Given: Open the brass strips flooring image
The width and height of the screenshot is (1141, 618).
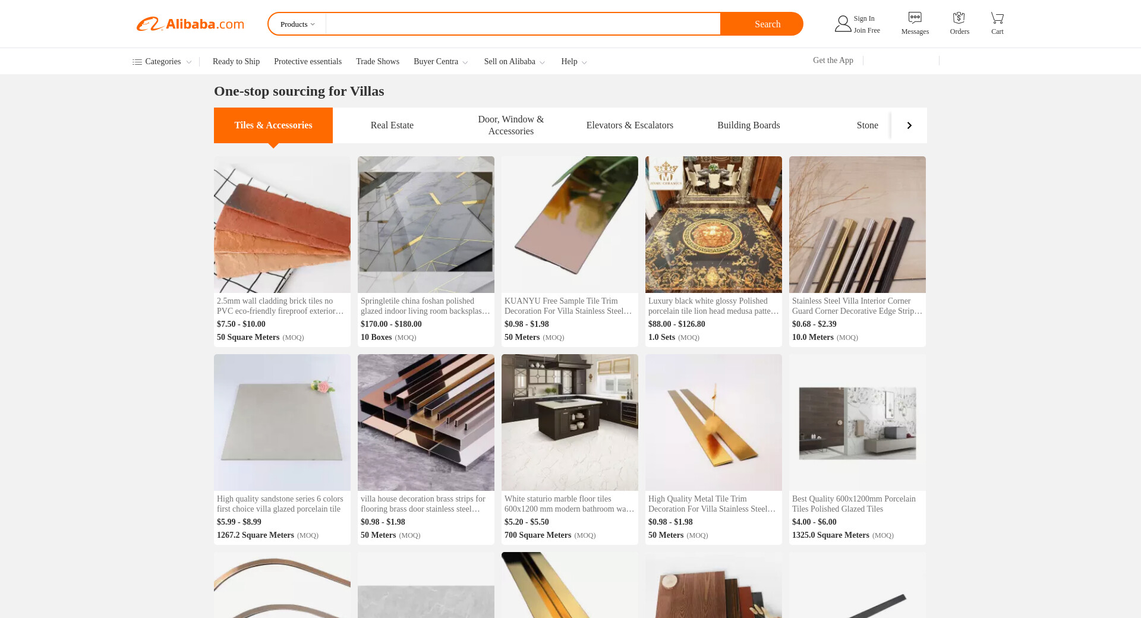Looking at the screenshot, I should [x=426, y=422].
